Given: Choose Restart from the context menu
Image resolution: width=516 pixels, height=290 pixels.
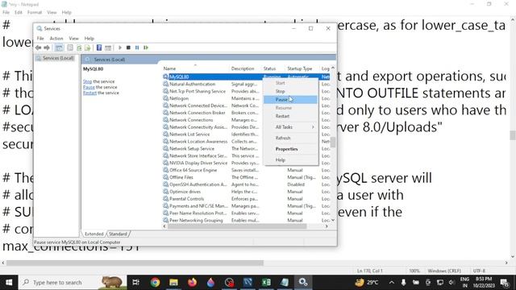Looking at the screenshot, I should tap(290, 116).
